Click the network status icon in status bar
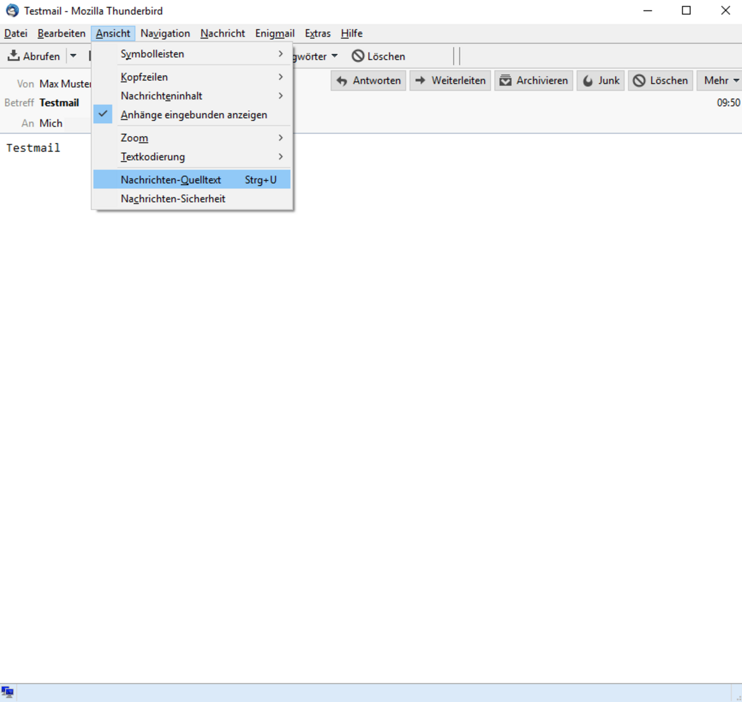Viewport: 742px width, 702px height. (x=7, y=691)
